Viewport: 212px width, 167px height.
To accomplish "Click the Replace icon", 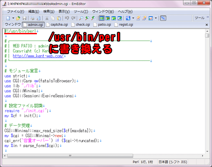I will click(93, 18).
